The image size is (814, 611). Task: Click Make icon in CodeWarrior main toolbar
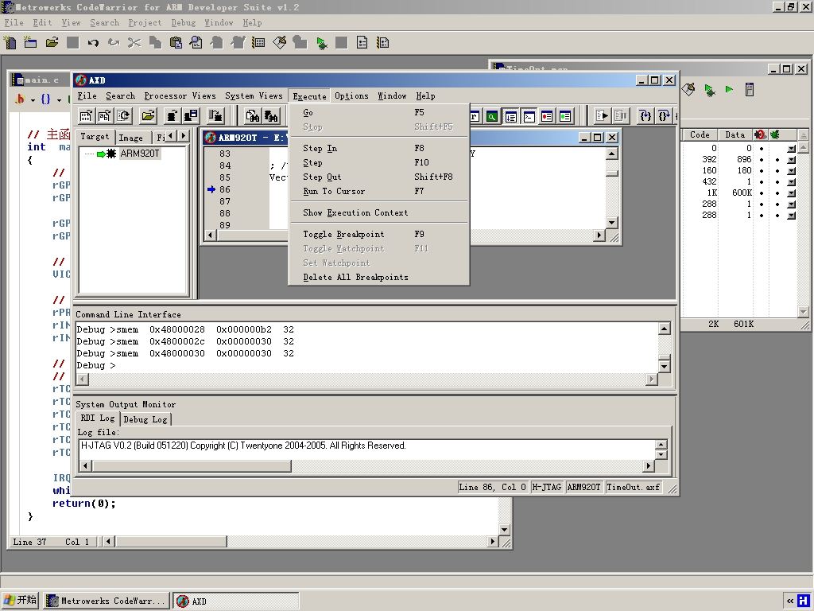(279, 43)
